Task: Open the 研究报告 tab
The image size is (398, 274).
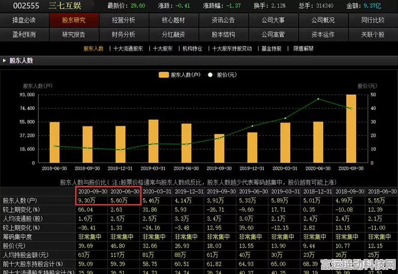Action: pos(74,35)
